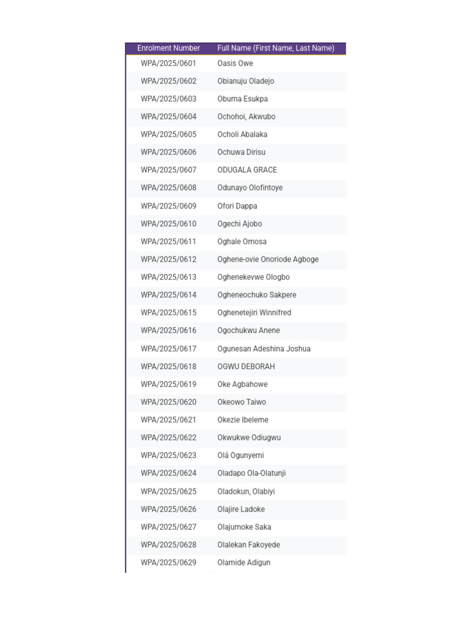Click enrolment number WPA/2025/0604

click(x=168, y=117)
